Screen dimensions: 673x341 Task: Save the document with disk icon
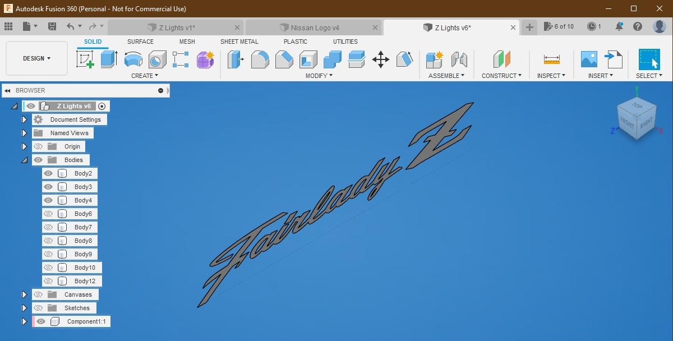pos(52,26)
